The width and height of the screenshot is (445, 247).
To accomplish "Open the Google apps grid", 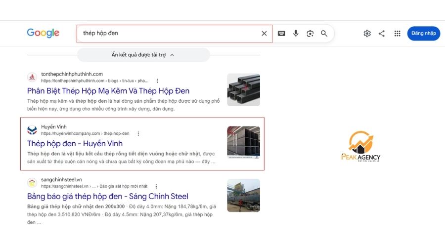I will tap(398, 34).
